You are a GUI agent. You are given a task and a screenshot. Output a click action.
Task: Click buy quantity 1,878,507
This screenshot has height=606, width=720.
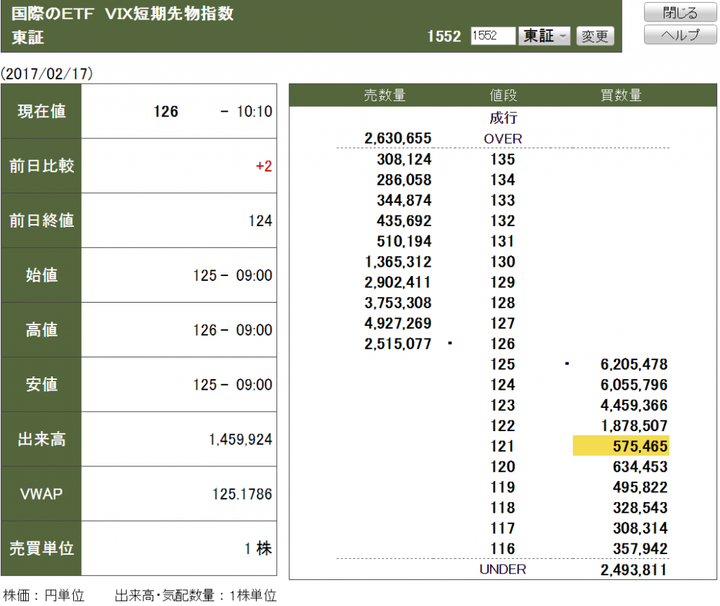pyautogui.click(x=634, y=426)
